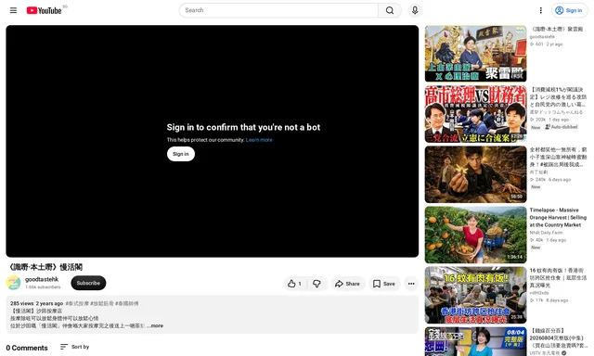Open the 聚雷殿 video thumbnail
This screenshot has height=356, width=594.
click(475, 54)
